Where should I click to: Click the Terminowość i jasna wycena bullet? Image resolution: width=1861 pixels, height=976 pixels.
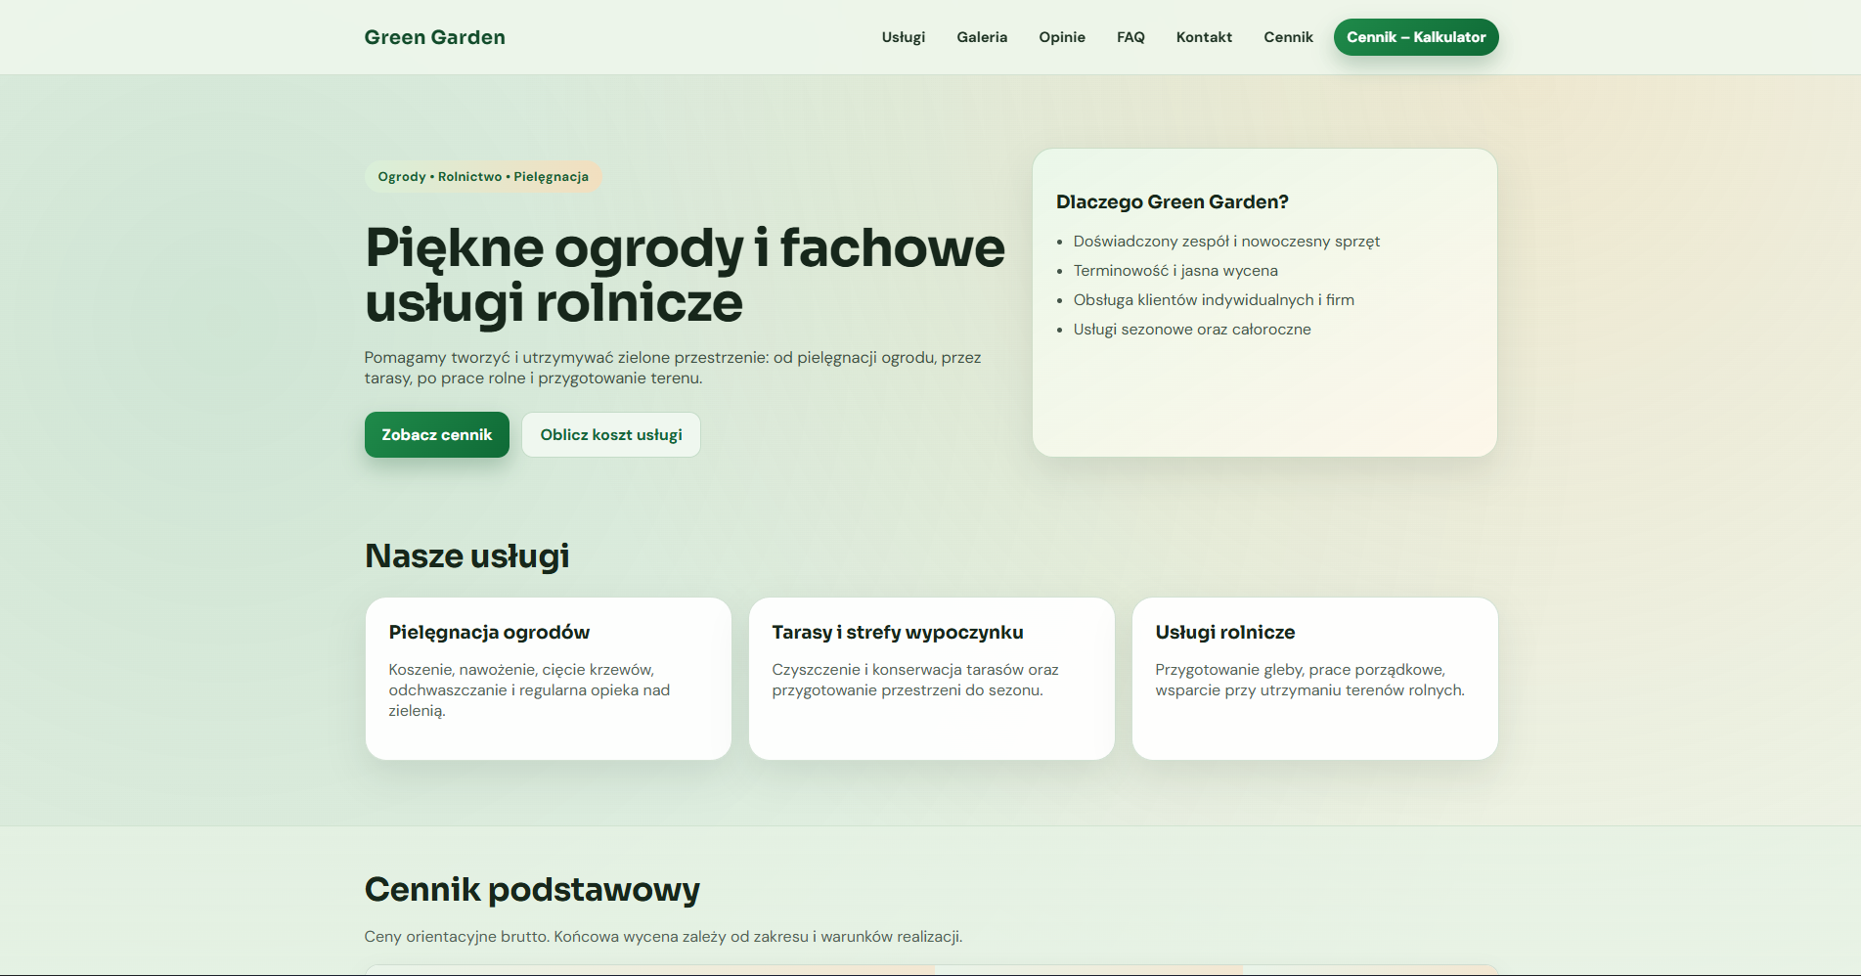(x=1174, y=271)
